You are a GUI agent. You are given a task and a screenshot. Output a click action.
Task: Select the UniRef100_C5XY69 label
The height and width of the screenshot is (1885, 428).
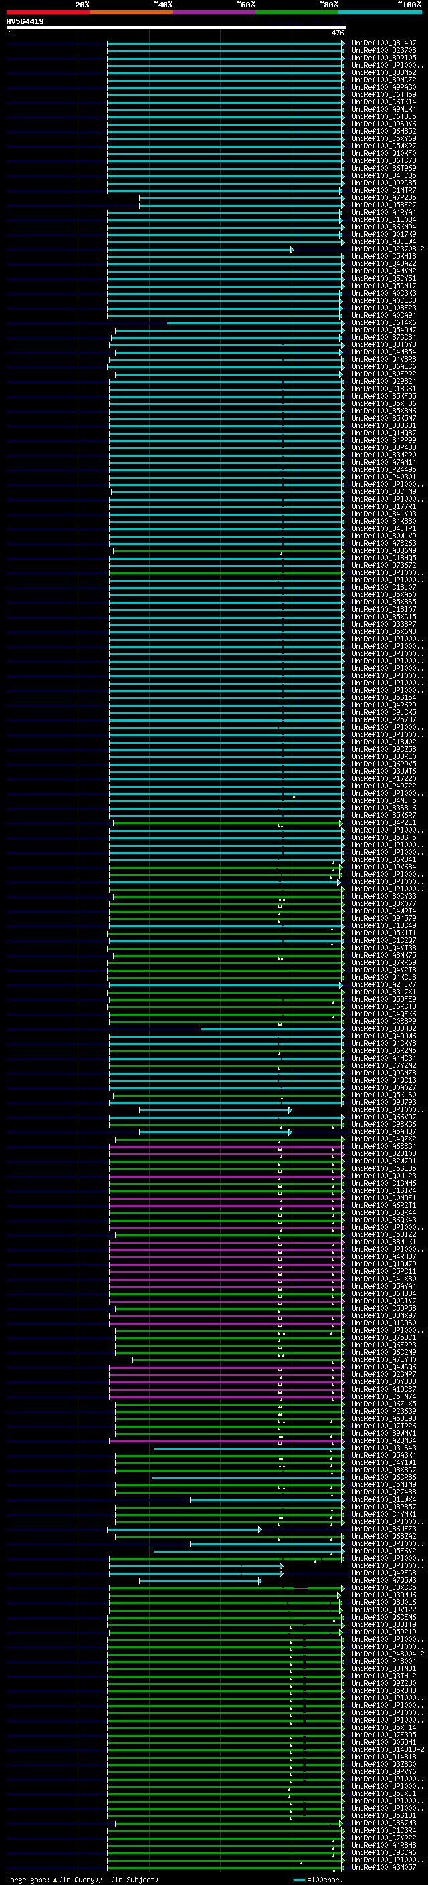[x=383, y=138]
